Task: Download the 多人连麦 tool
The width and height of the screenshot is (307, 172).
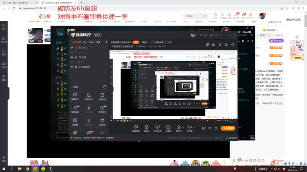Action: pyautogui.click(x=89, y=109)
